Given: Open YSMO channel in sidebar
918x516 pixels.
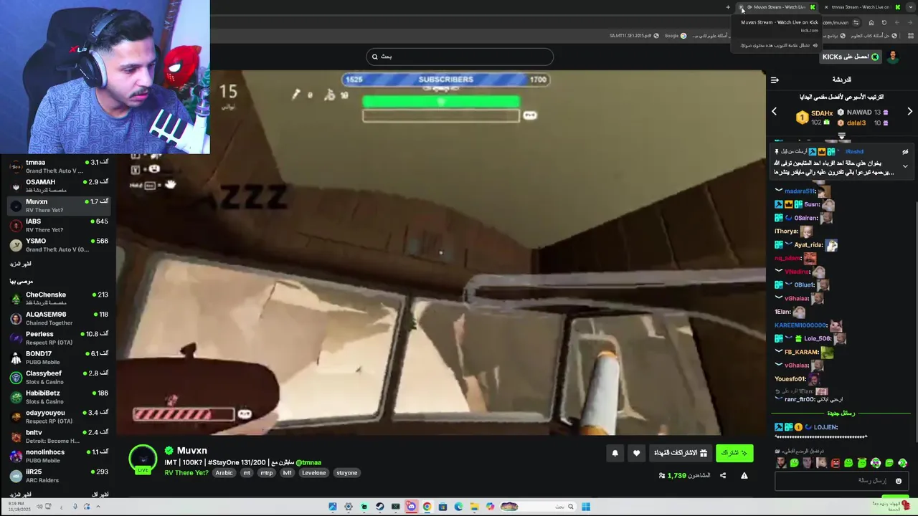Looking at the screenshot, I should tap(57, 245).
